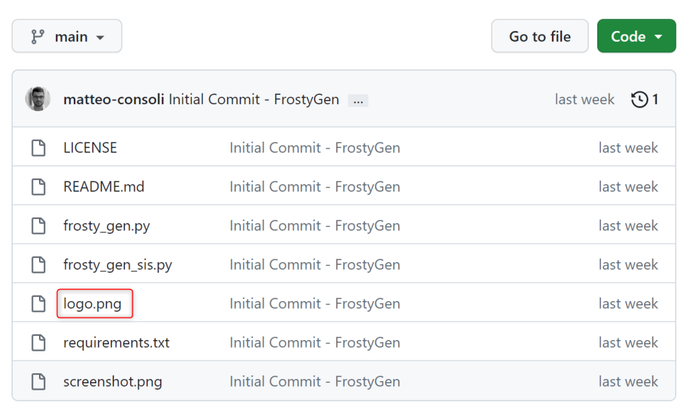Click the file icon next to LICENSE
This screenshot has width=681, height=408.
(x=38, y=147)
